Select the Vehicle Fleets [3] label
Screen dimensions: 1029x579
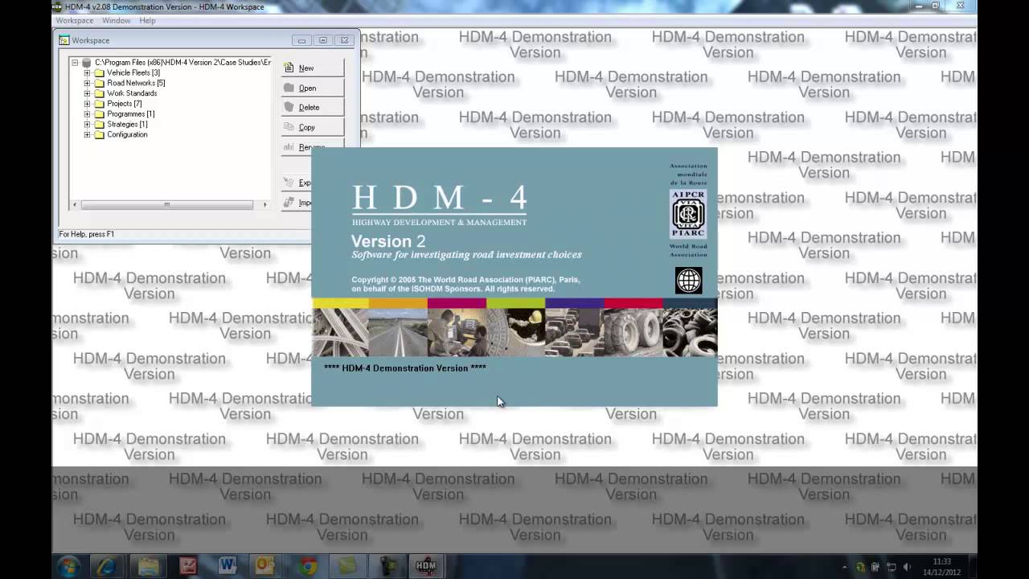pos(133,72)
